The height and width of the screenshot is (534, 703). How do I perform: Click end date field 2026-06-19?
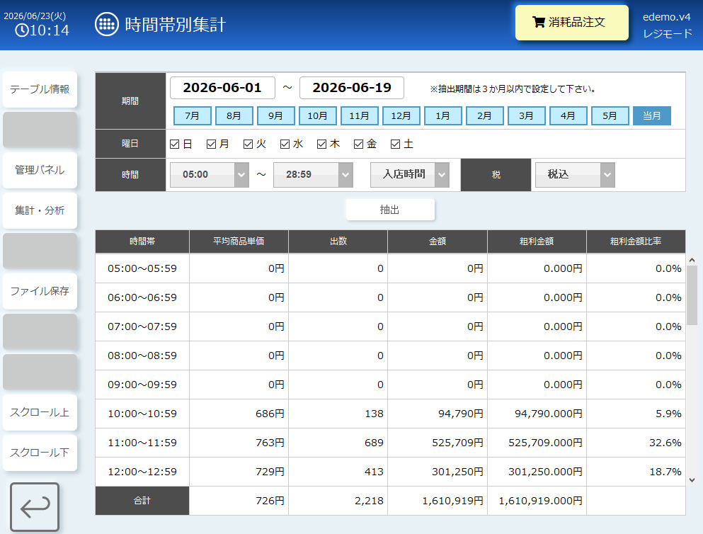click(351, 88)
